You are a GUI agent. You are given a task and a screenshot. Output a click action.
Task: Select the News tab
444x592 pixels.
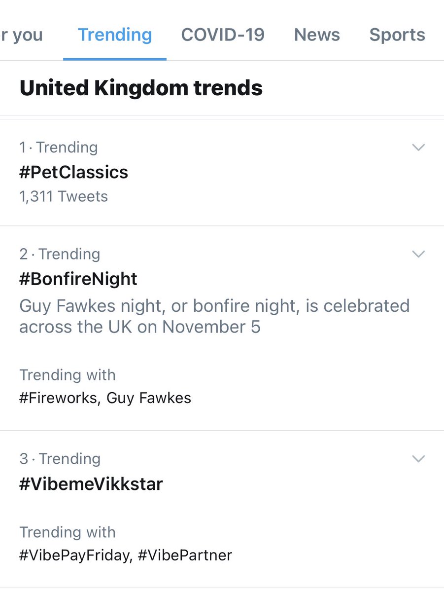tap(317, 35)
